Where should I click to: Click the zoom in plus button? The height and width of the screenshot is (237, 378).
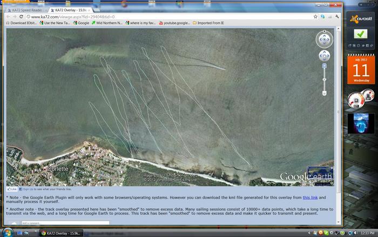point(325,65)
